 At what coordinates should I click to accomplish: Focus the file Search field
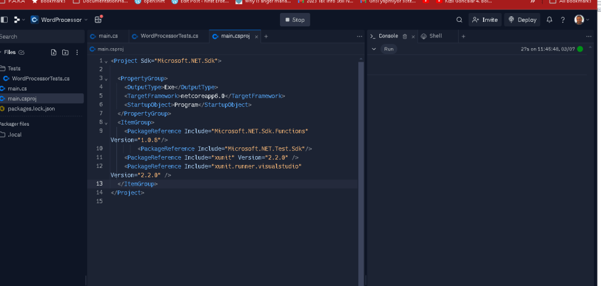click(41, 36)
